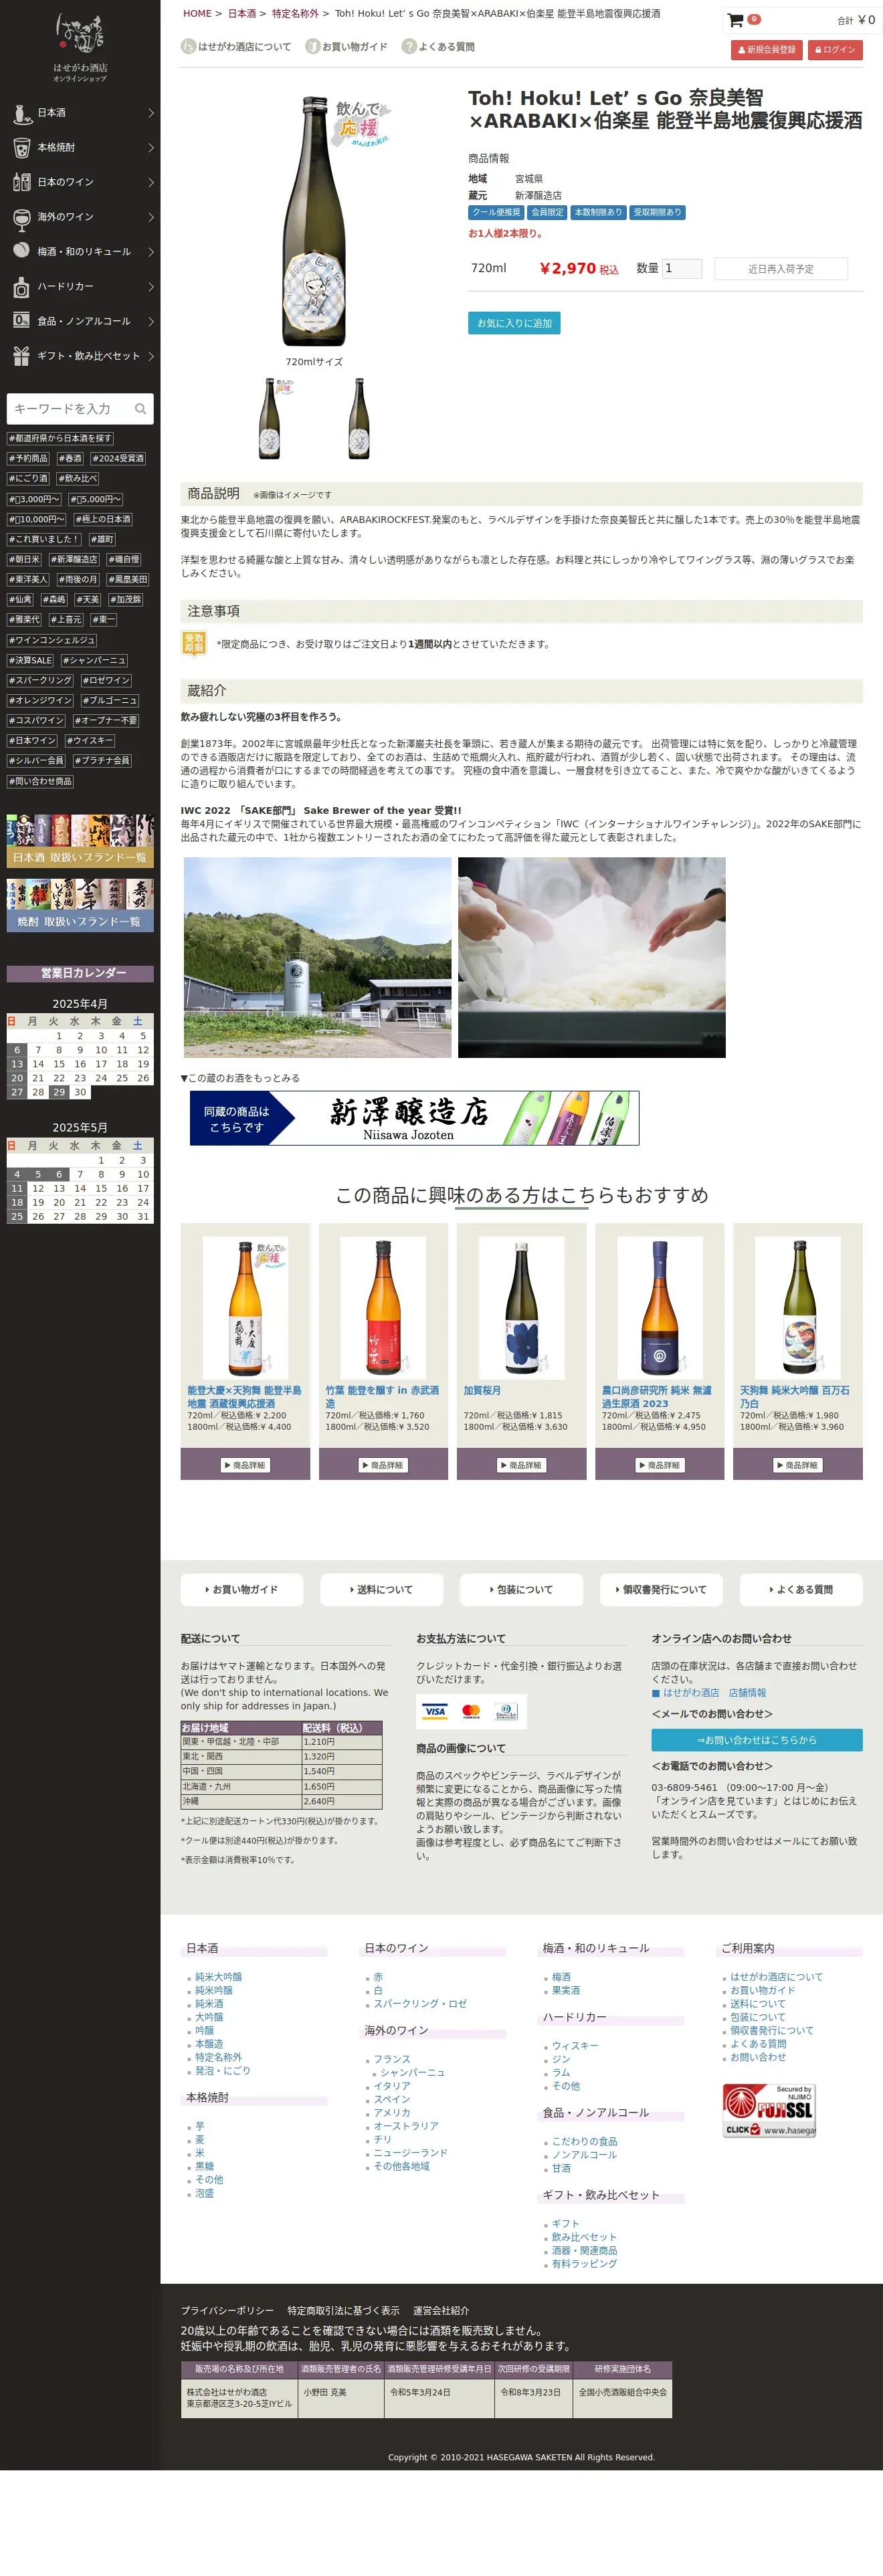Open the 竹葉 能登を醸す product link
883x2576 pixels.
382,1397
